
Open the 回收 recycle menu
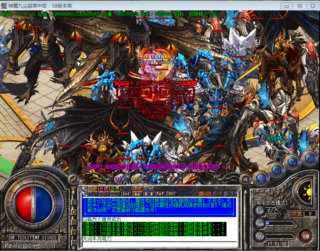tap(92, 189)
